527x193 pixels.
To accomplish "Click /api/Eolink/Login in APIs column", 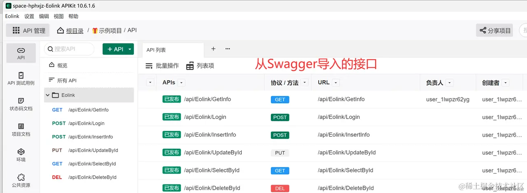I will point(205,117).
